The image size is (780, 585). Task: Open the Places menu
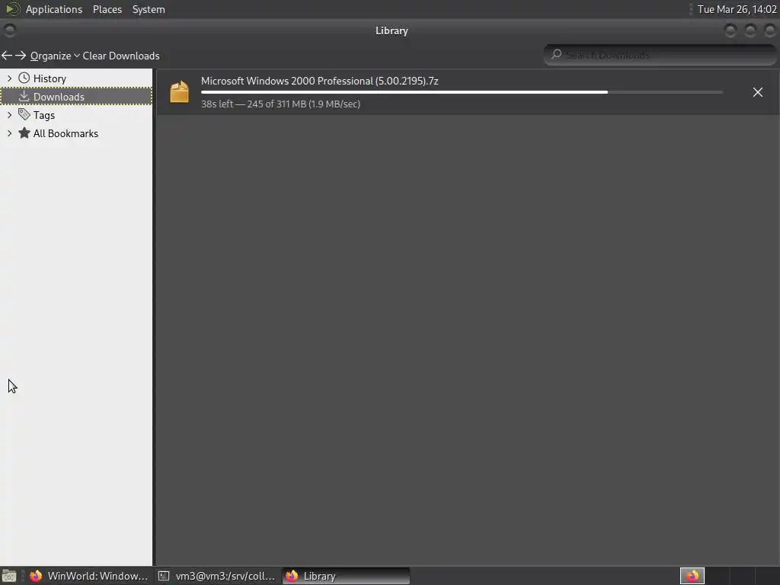(x=107, y=9)
